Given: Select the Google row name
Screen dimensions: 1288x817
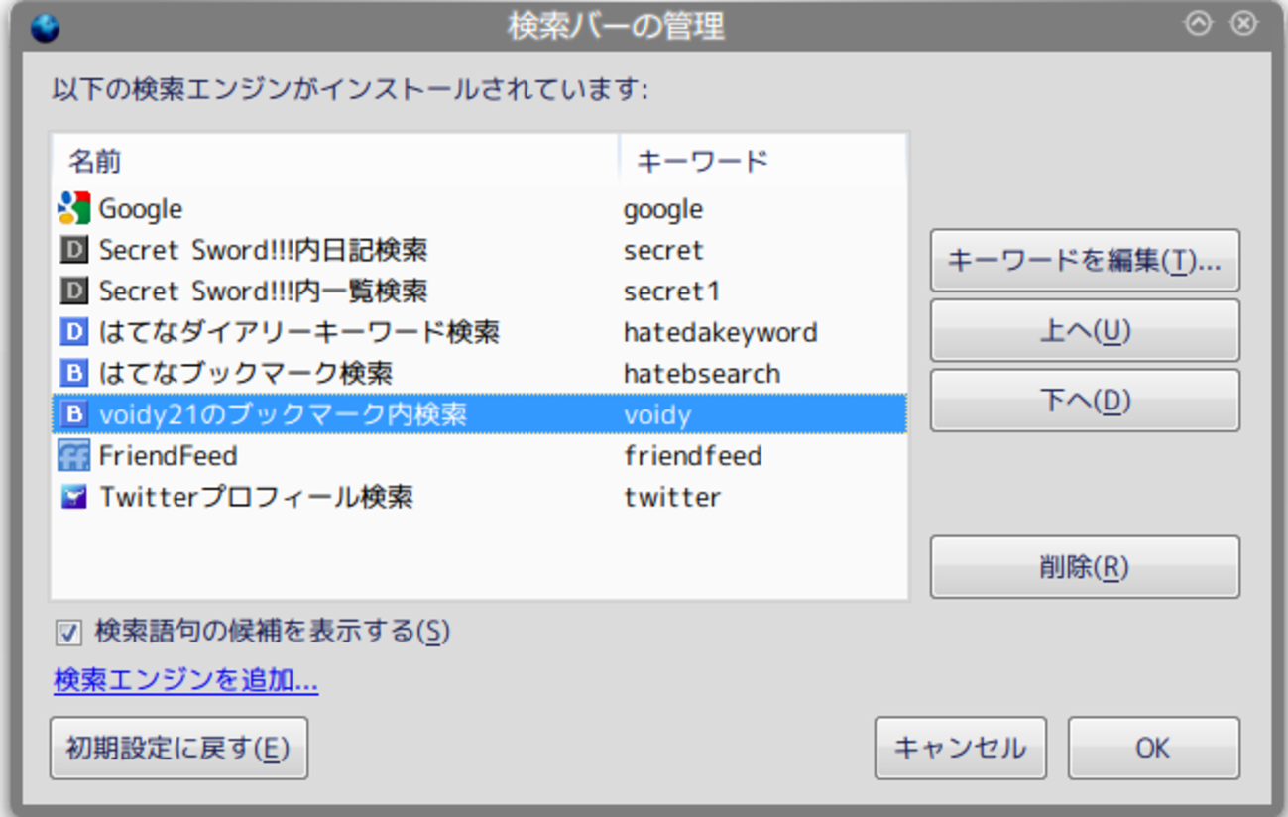Looking at the screenshot, I should coord(141,209).
